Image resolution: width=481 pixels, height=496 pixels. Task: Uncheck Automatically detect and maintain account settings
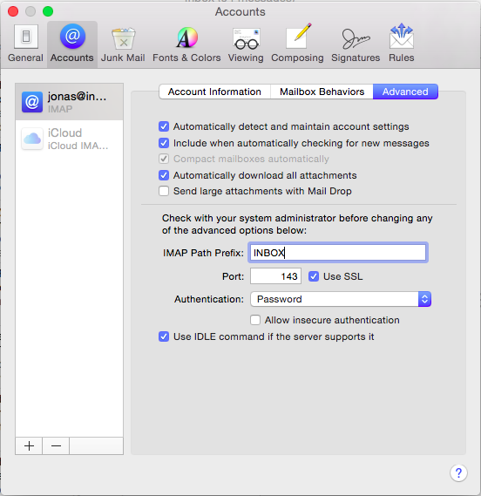click(x=164, y=126)
